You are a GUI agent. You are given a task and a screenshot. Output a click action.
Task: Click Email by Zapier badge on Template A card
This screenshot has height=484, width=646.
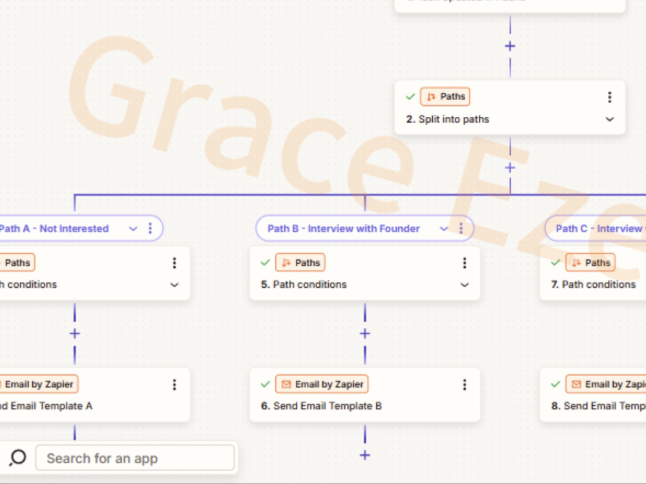(39, 385)
